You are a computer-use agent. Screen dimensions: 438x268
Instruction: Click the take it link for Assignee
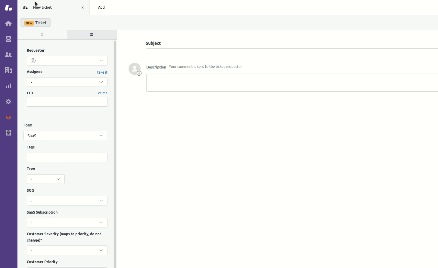coord(102,72)
